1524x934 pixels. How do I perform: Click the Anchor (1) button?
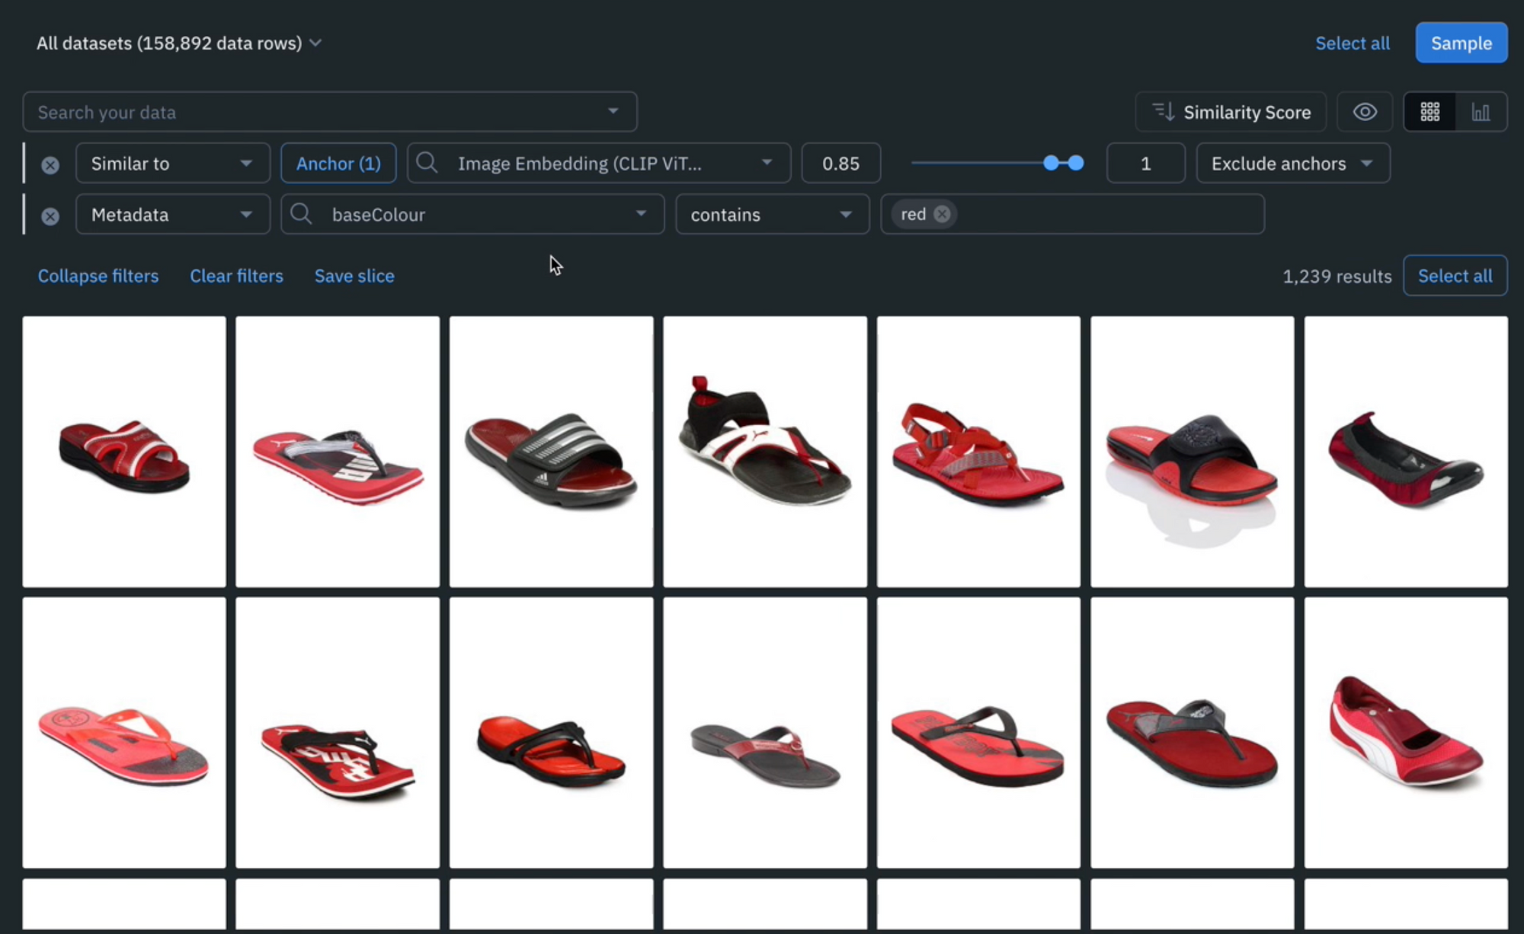tap(338, 164)
